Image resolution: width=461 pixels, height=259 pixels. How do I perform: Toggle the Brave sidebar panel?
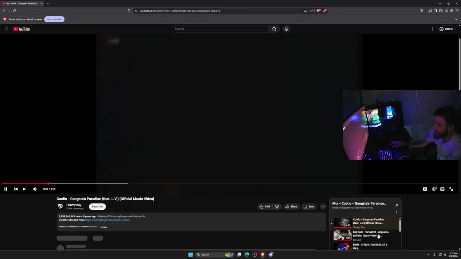pos(435,11)
